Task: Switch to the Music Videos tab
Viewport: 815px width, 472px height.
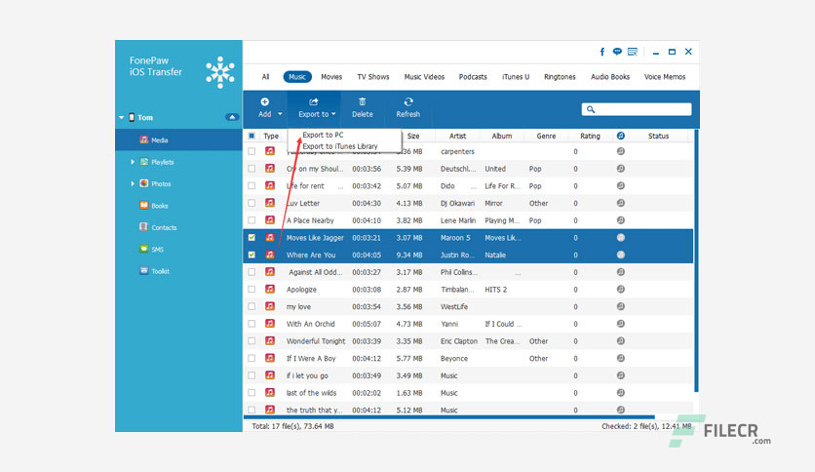Action: pos(424,76)
